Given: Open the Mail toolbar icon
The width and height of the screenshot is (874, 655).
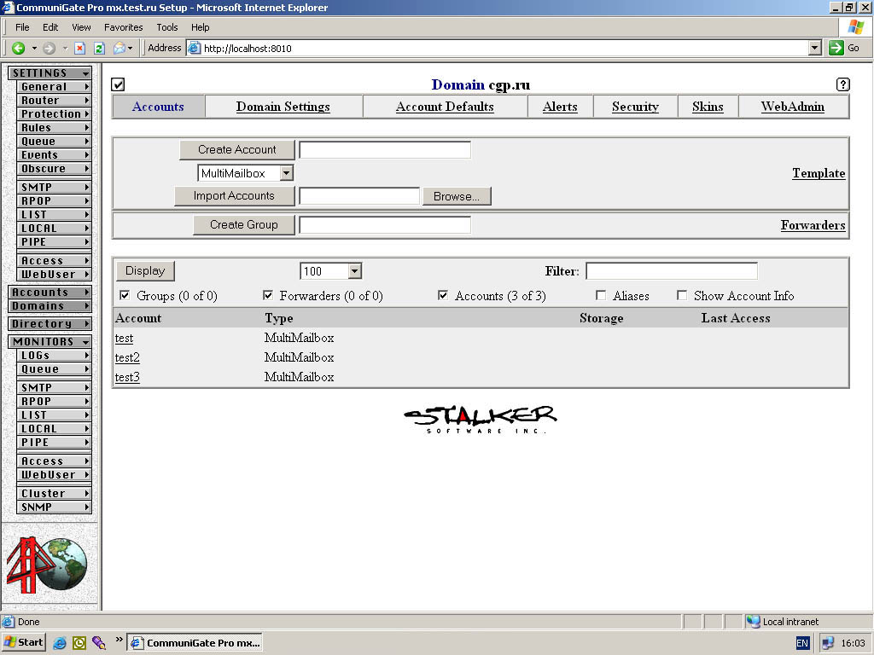Looking at the screenshot, I should (119, 49).
